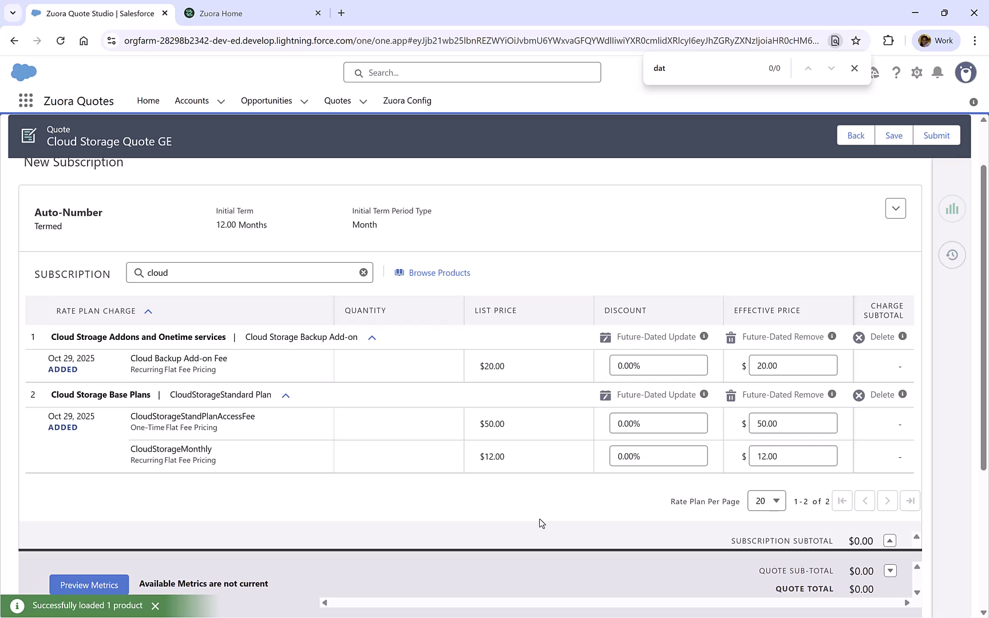Viewport: 989px width, 618px height.
Task: Open the Setup gear icon
Action: point(916,73)
